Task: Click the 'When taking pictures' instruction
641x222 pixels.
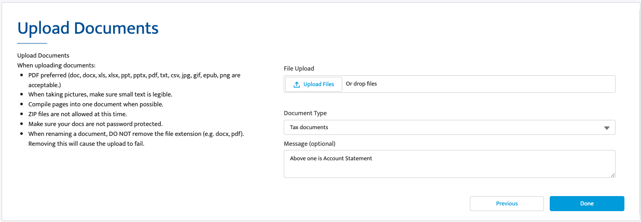Action: 100,94
